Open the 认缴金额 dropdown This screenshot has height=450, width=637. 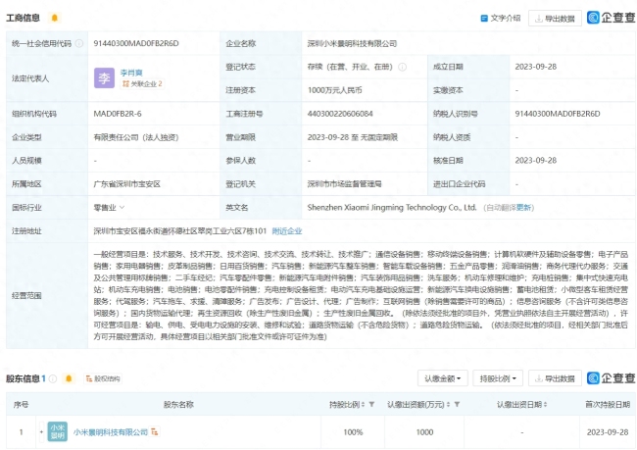pyautogui.click(x=443, y=378)
